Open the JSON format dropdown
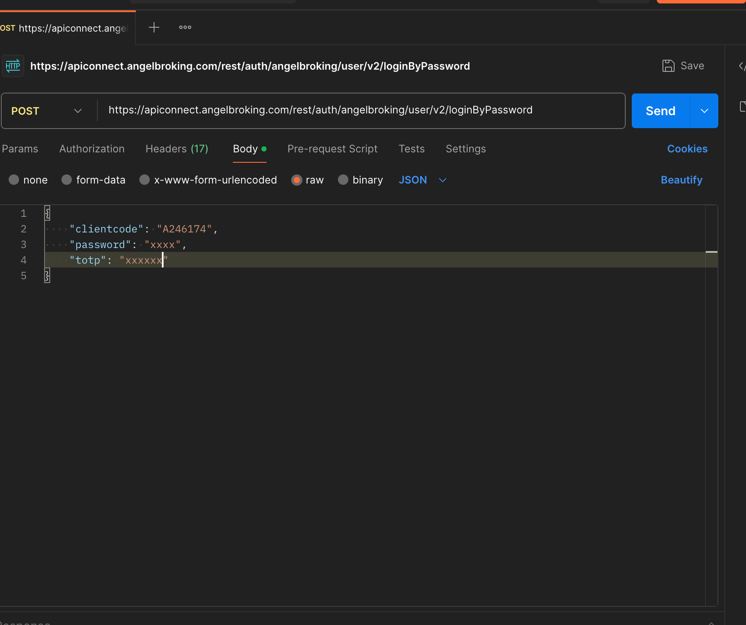The image size is (746, 625). point(423,180)
